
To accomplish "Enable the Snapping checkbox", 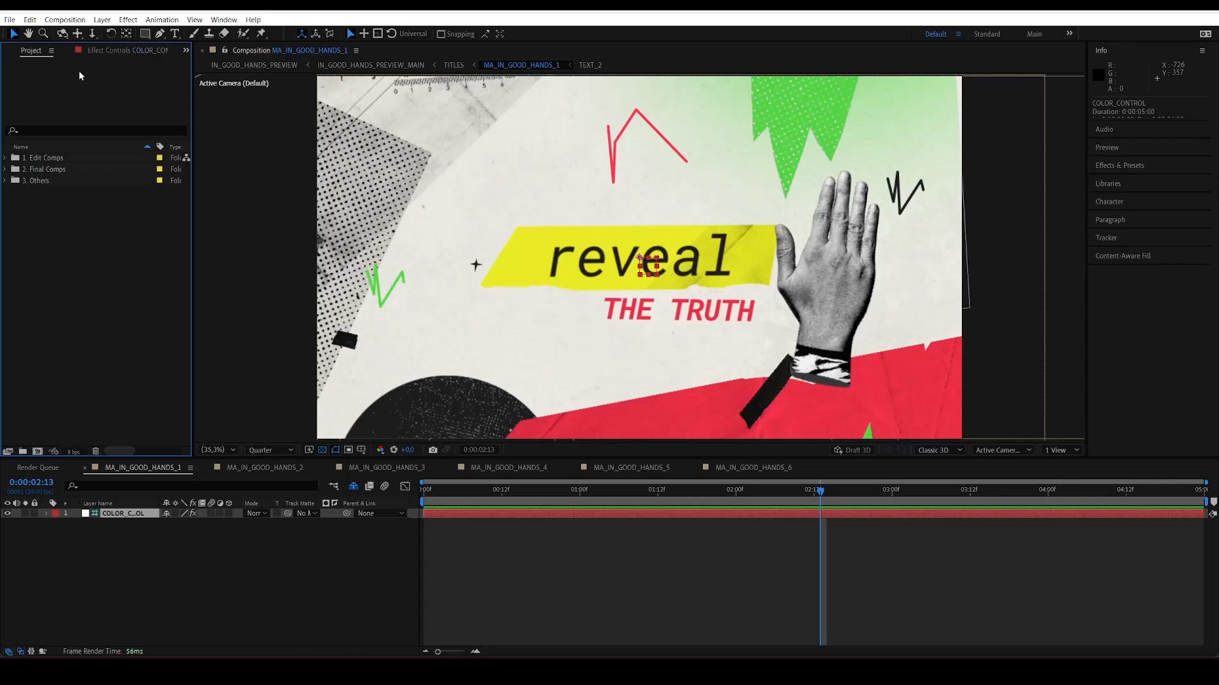I will point(441,34).
